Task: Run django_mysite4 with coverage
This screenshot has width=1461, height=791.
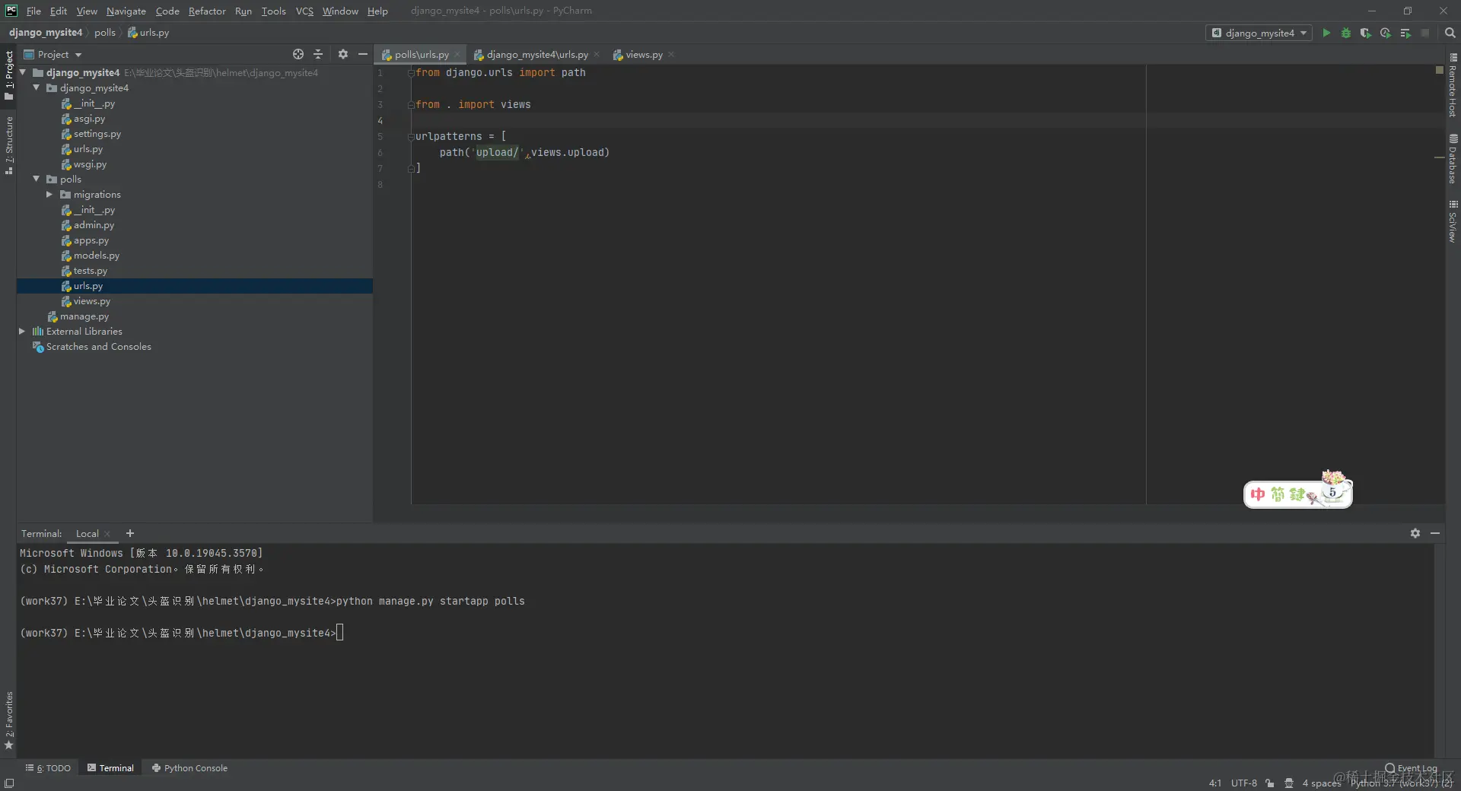Action: 1366,33
